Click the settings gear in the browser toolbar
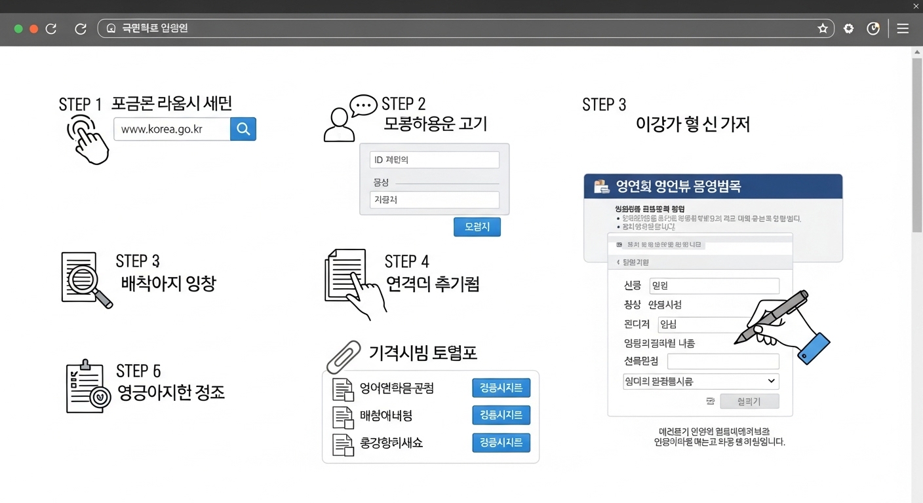This screenshot has width=923, height=503. pyautogui.click(x=848, y=28)
